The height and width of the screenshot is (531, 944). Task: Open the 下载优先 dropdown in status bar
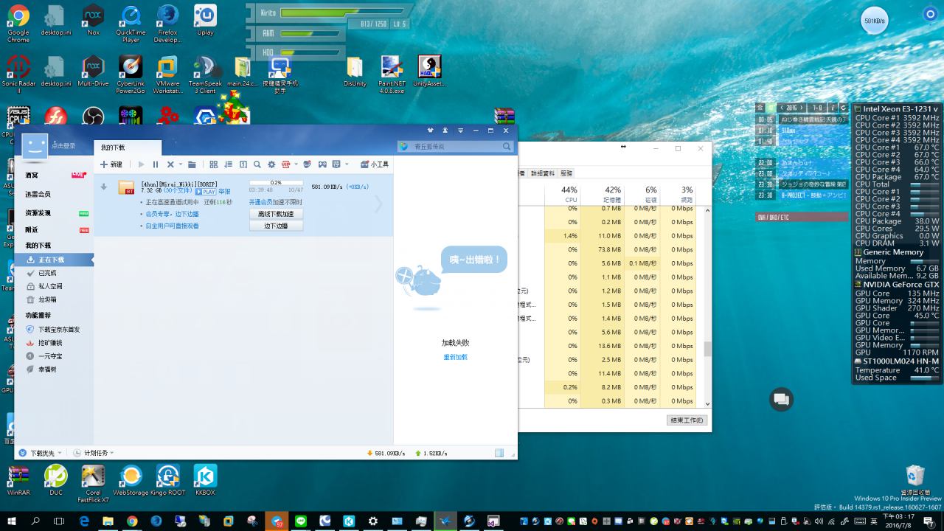pyautogui.click(x=42, y=453)
